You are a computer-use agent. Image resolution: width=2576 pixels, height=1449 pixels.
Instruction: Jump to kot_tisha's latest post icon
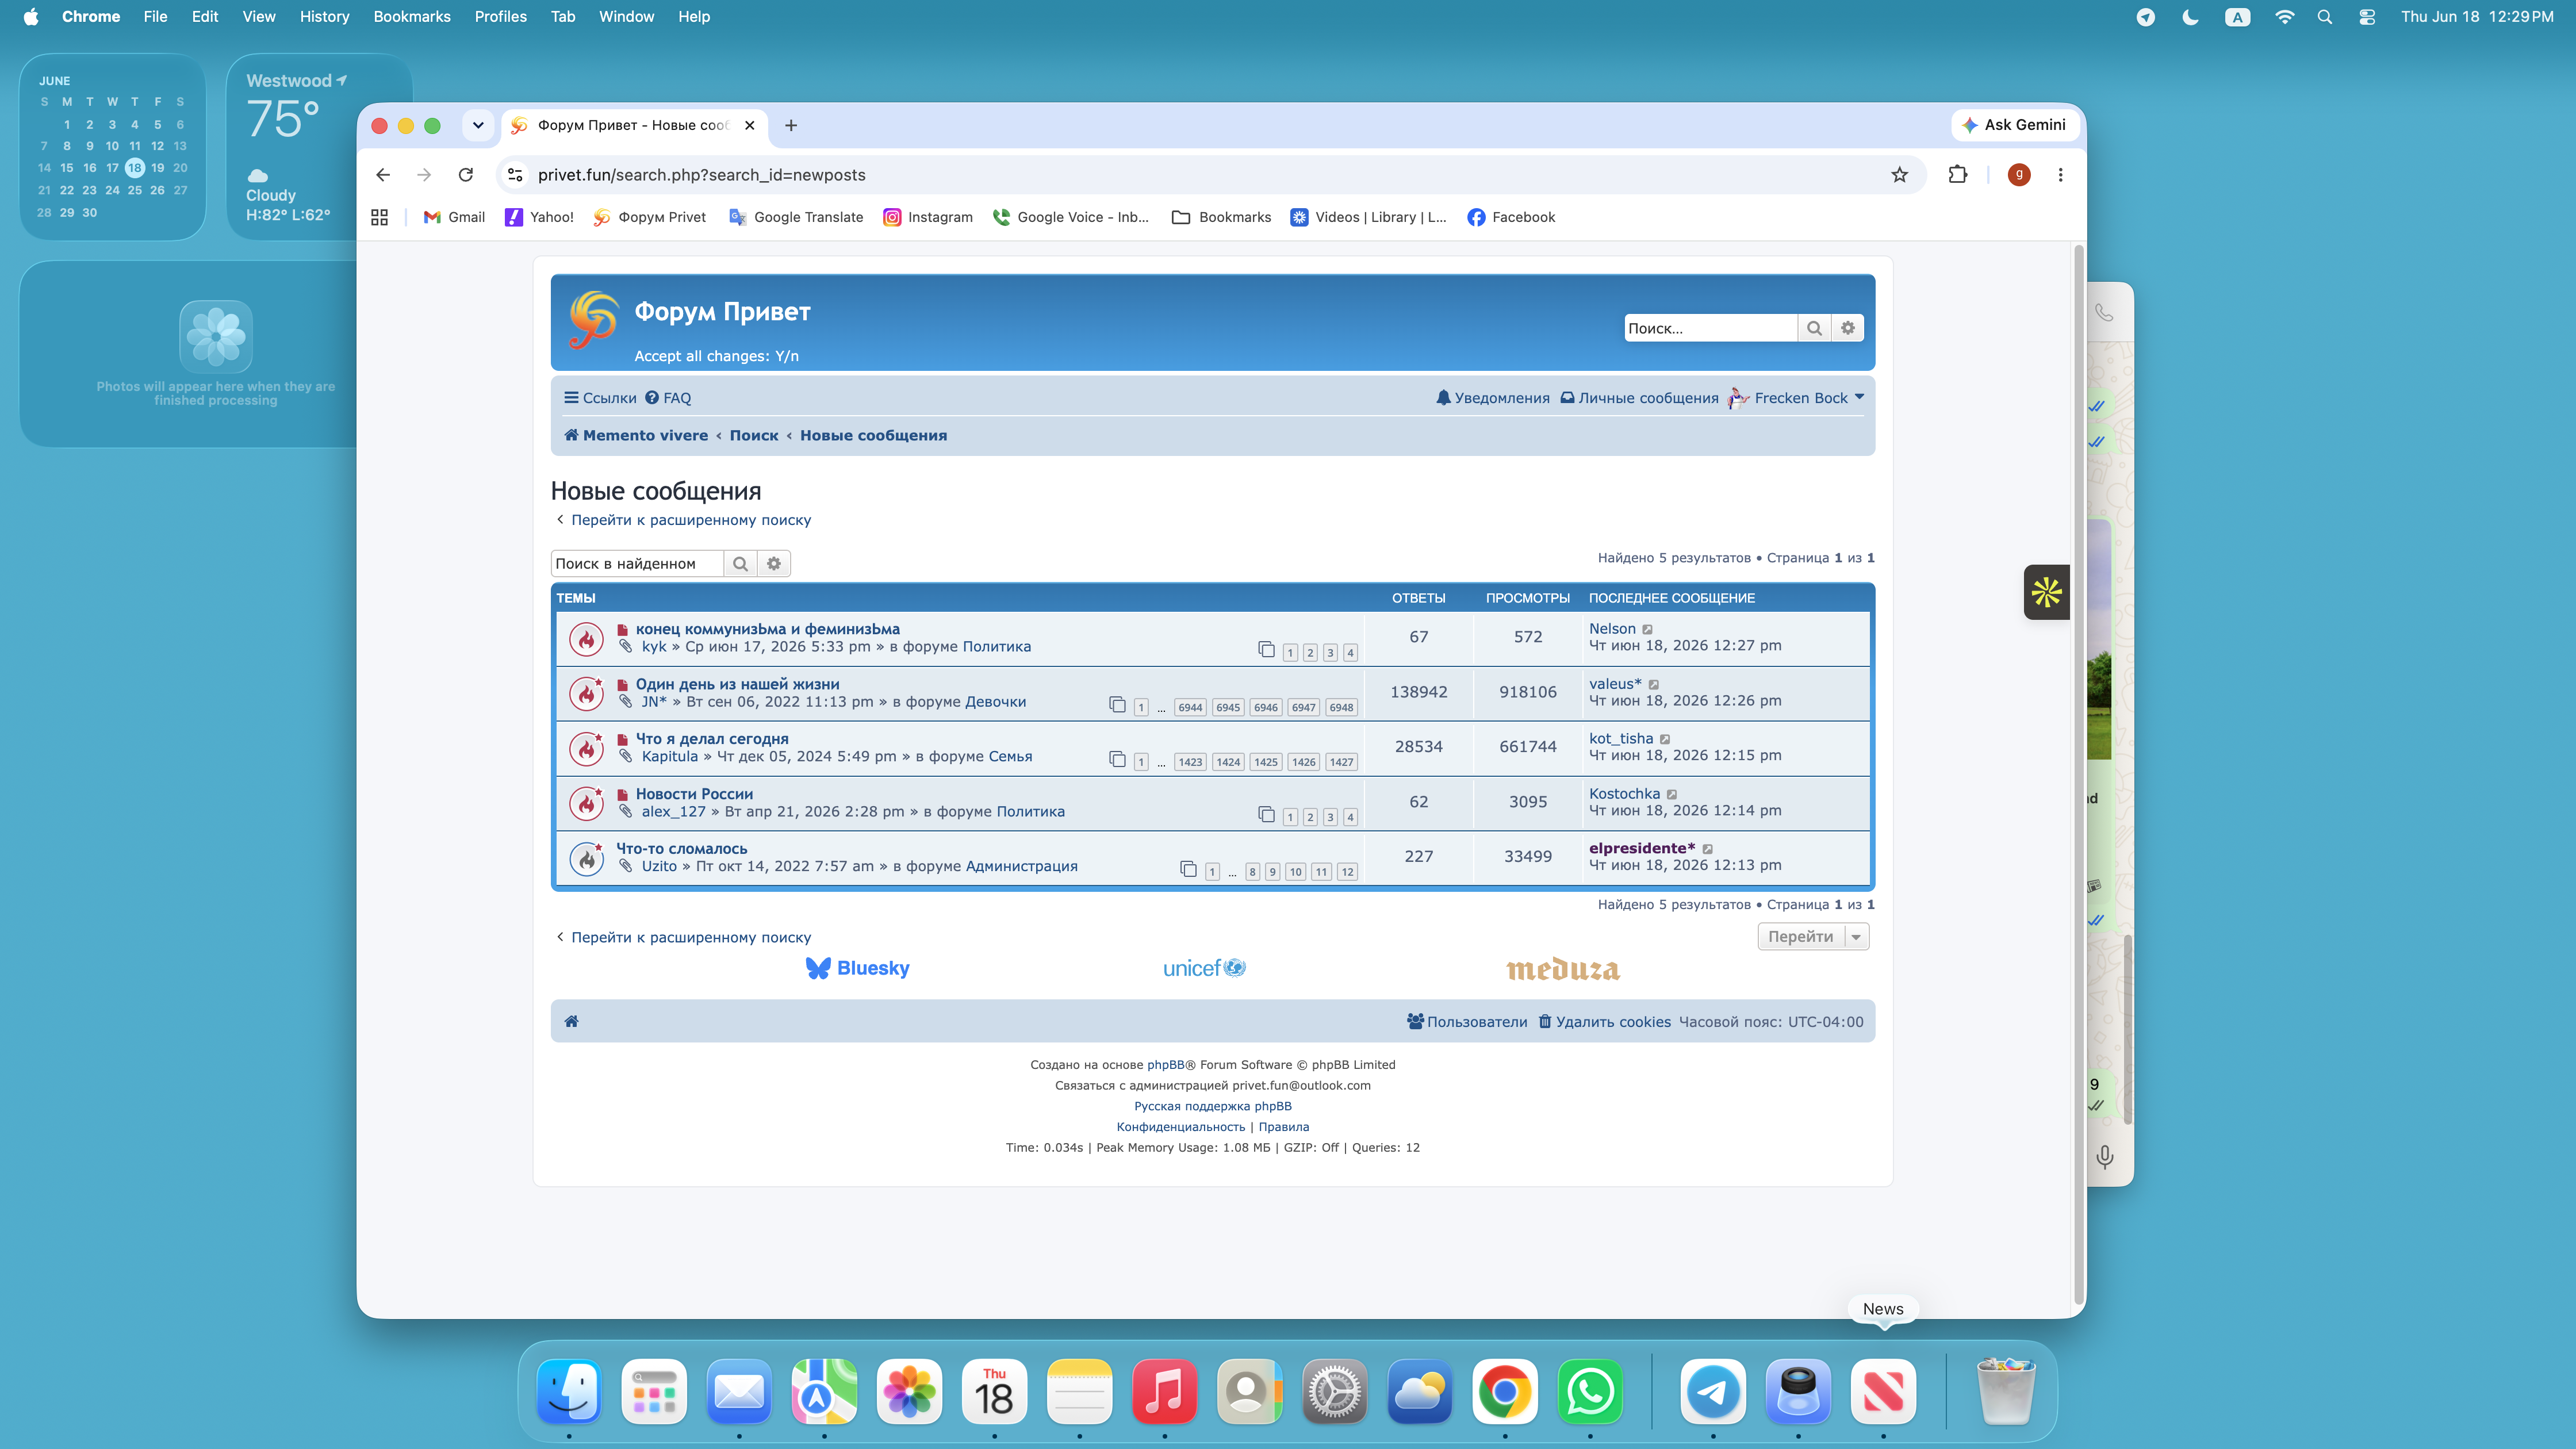click(1665, 739)
